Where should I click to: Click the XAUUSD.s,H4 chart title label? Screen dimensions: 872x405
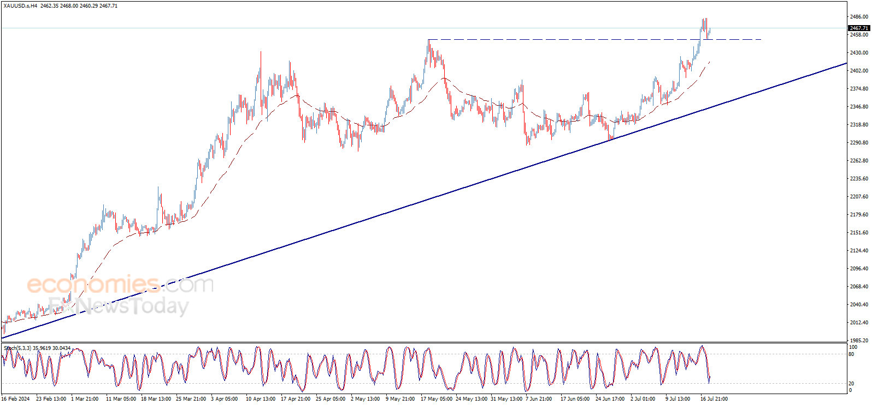[x=20, y=6]
